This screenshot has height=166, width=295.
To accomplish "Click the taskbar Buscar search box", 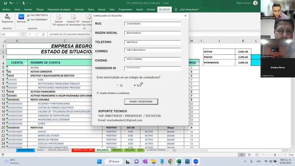I will click(114, 161).
